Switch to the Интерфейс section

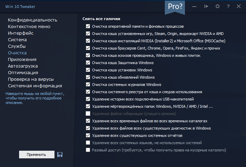click(20, 33)
